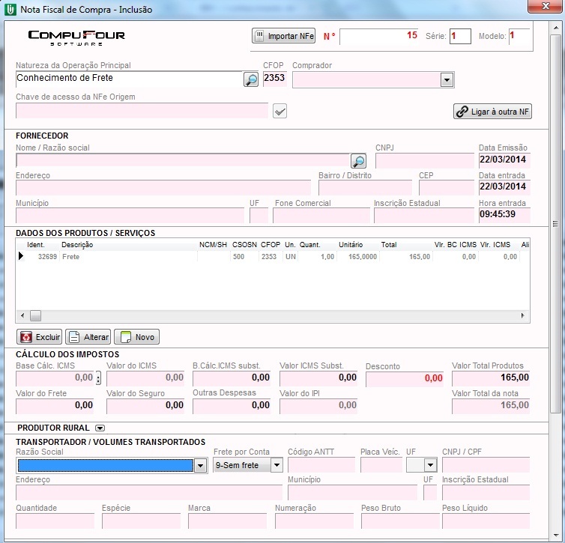This screenshot has width=565, height=543.
Task: Click Ligar à outra NF button
Action: pos(493,112)
